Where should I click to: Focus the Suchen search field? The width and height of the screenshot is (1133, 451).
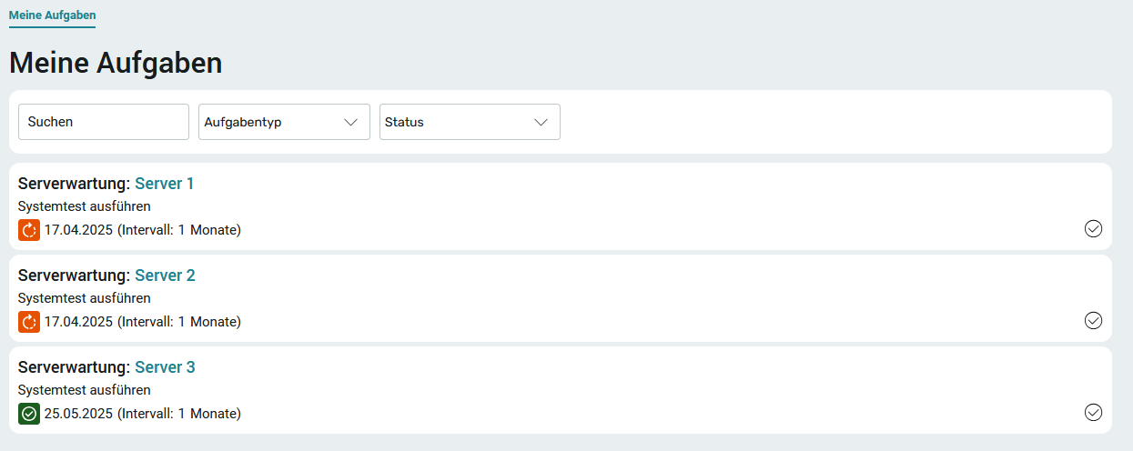pos(104,122)
